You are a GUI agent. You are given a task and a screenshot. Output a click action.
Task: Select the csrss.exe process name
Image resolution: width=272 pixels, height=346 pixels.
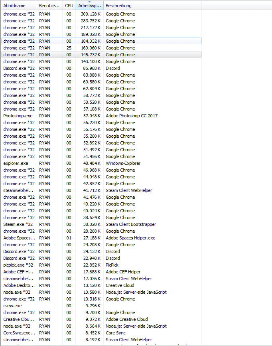(13, 306)
